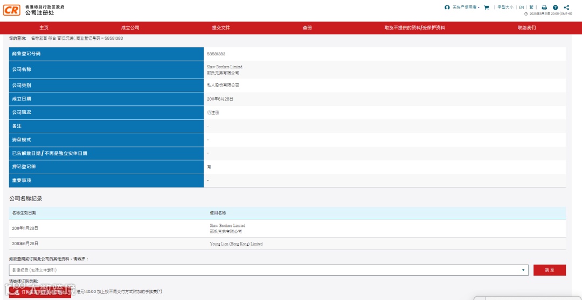Open the shopping cart
Image resolution: width=582 pixels, height=300 pixels.
pyautogui.click(x=486, y=8)
